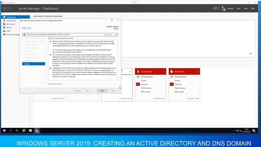Image resolution: width=261 pixels, height=147 pixels.
Task: Click BPA results in Local Server tile
Action: click(x=146, y=92)
